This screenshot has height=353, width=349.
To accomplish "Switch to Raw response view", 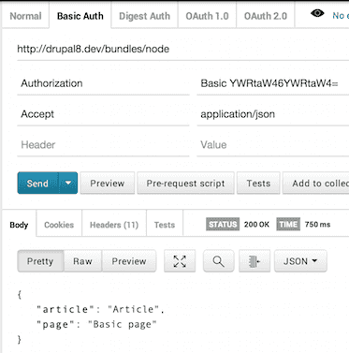I will (82, 261).
